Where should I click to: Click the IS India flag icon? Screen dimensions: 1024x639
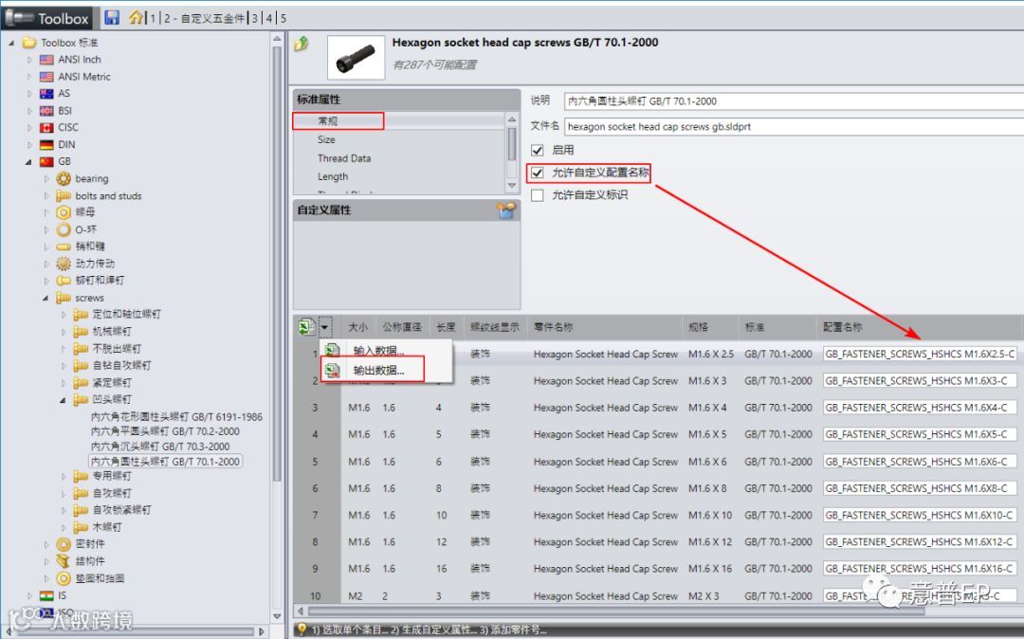click(46, 595)
